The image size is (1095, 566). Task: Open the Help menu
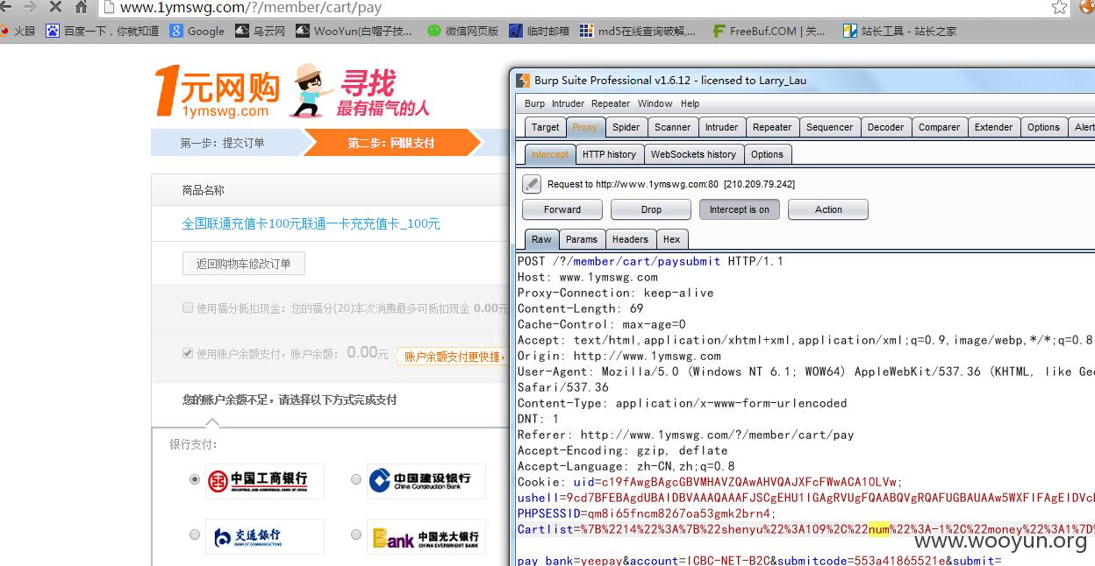(690, 103)
